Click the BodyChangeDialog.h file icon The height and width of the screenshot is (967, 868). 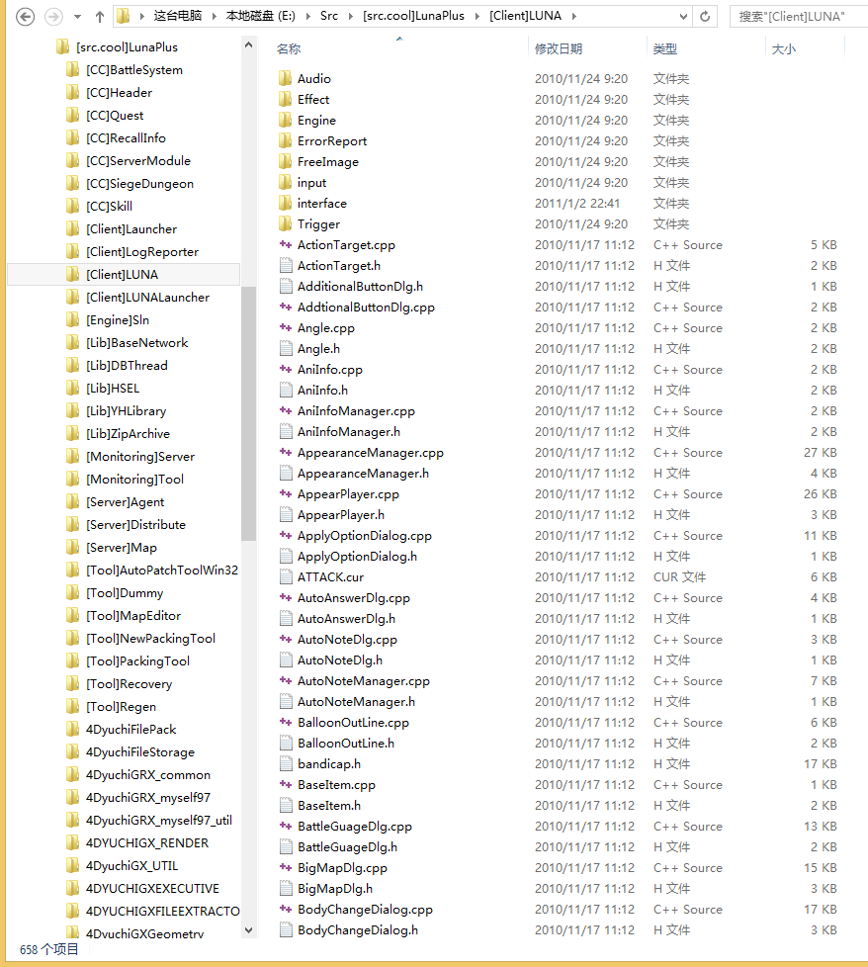click(x=286, y=929)
